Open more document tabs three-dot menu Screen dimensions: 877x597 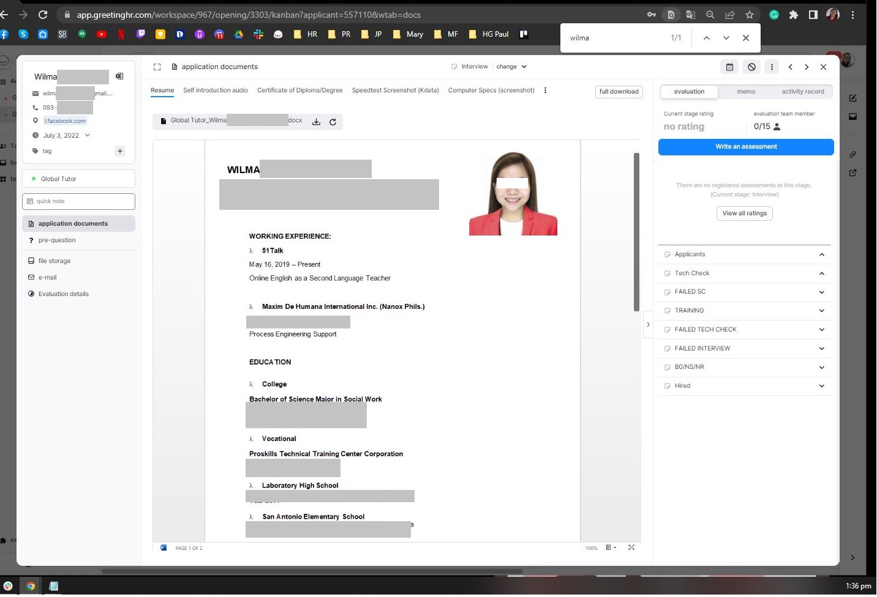[545, 91]
